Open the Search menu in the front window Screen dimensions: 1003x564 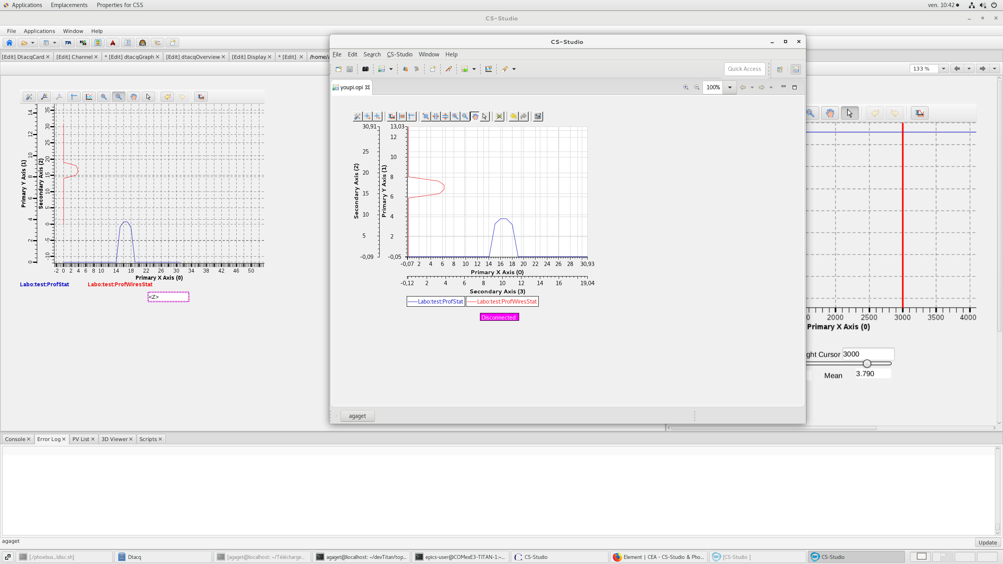pyautogui.click(x=372, y=54)
